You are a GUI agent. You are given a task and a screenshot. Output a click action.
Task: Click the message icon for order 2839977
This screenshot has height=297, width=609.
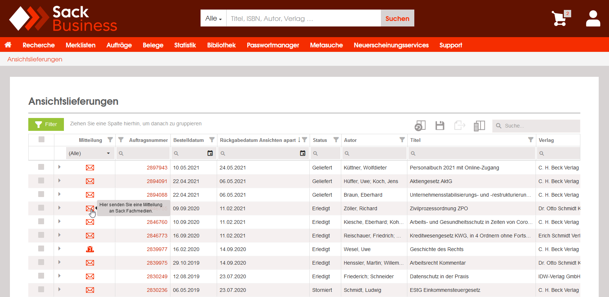point(90,249)
